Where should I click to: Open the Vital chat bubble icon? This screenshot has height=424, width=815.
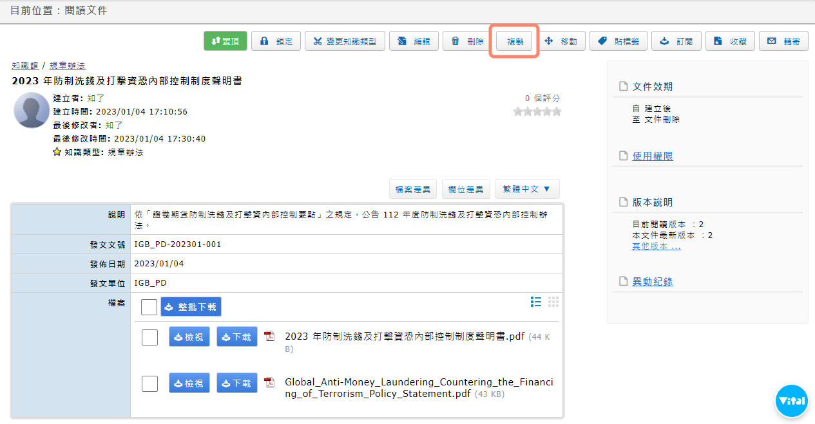point(791,401)
